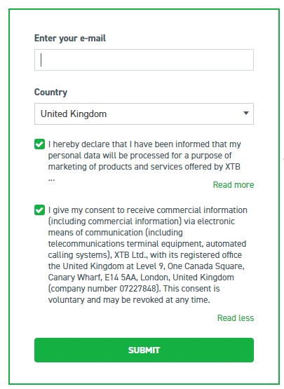The height and width of the screenshot is (389, 284).
Task: Click the green tick next to 'I hereby declare'
Action: pos(39,144)
